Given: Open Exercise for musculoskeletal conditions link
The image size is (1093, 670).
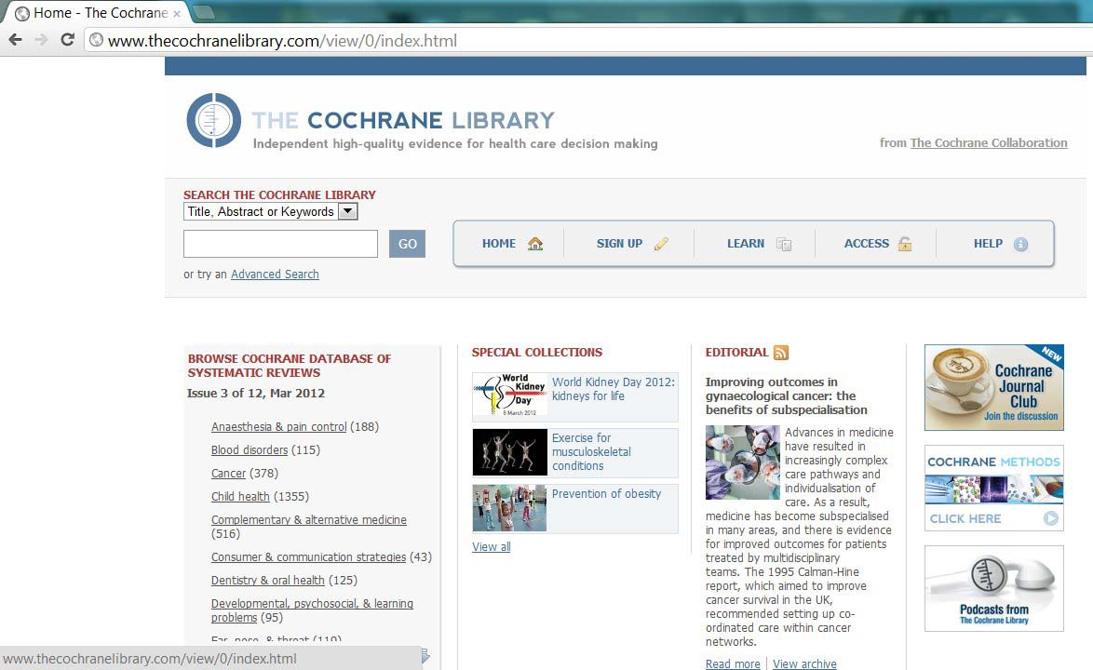Looking at the screenshot, I should coord(591,452).
